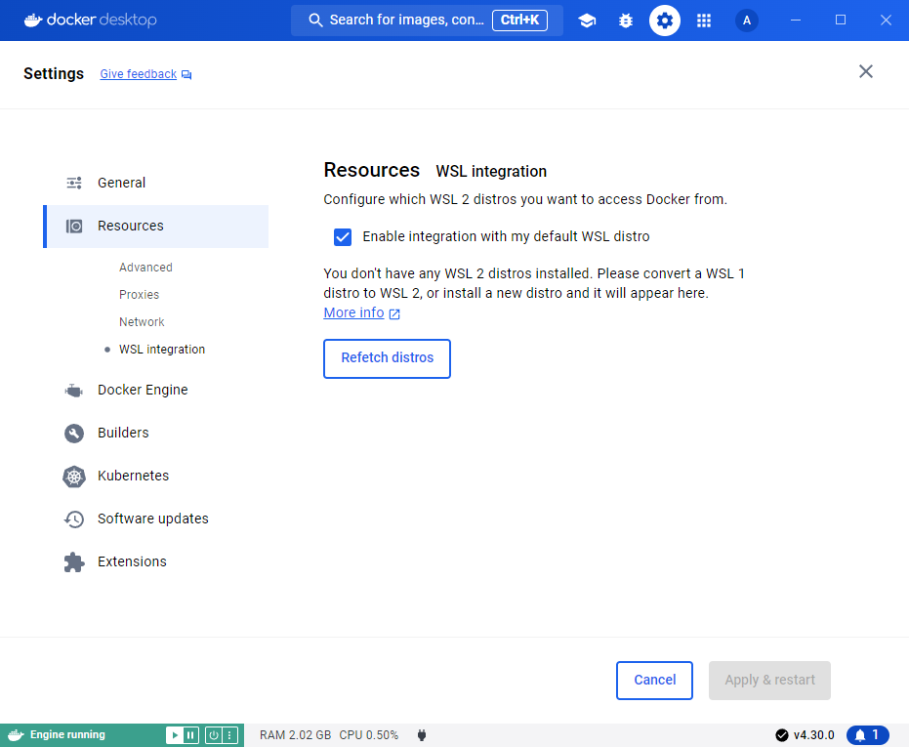Click the power icon in the status bar
909x747 pixels.
(x=214, y=735)
